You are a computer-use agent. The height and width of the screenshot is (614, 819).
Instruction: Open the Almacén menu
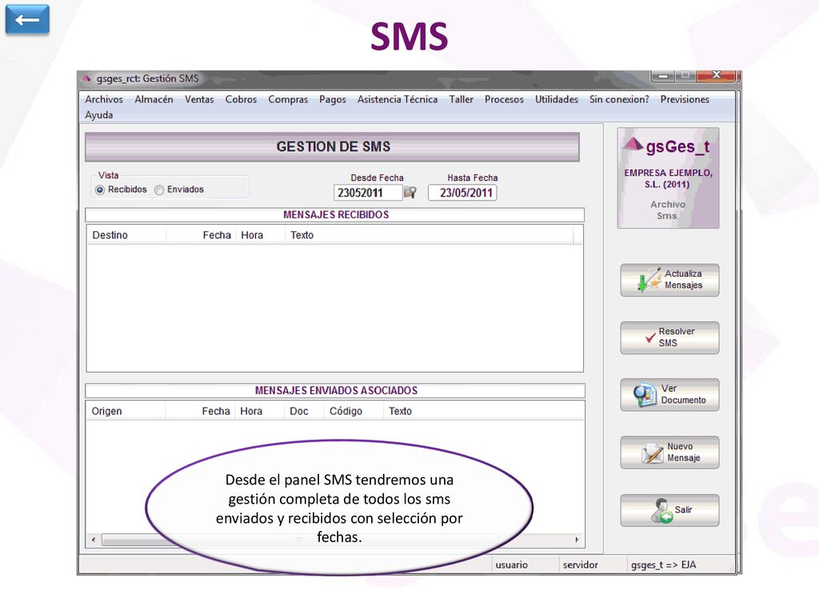tap(154, 99)
